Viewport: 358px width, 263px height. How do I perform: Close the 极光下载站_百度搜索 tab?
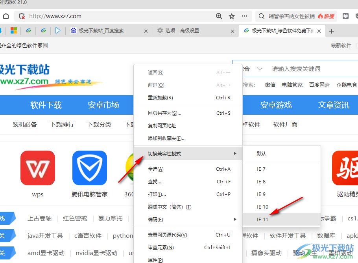coord(146,31)
